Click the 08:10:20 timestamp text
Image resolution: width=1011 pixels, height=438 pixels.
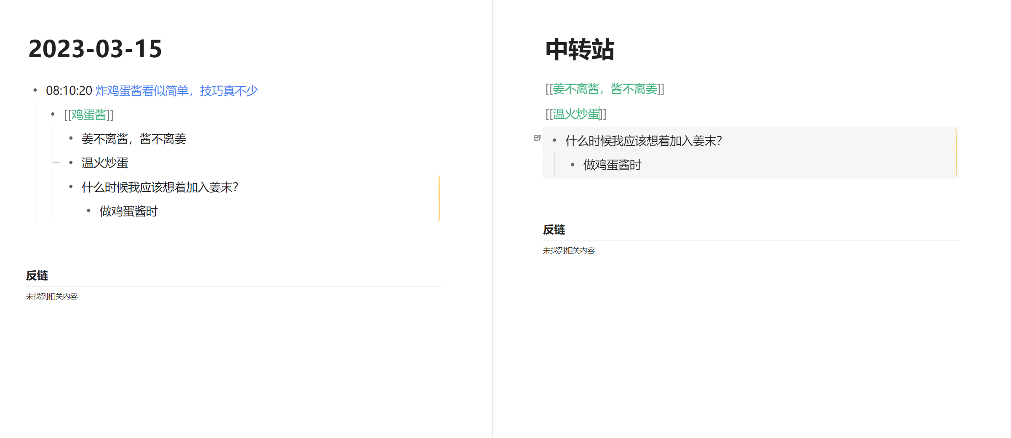pos(69,91)
